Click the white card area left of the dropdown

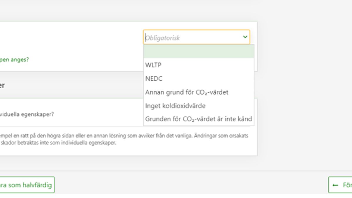tap(73, 41)
